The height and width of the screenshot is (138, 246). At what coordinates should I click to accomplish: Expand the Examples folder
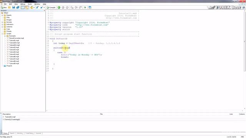point(5,36)
